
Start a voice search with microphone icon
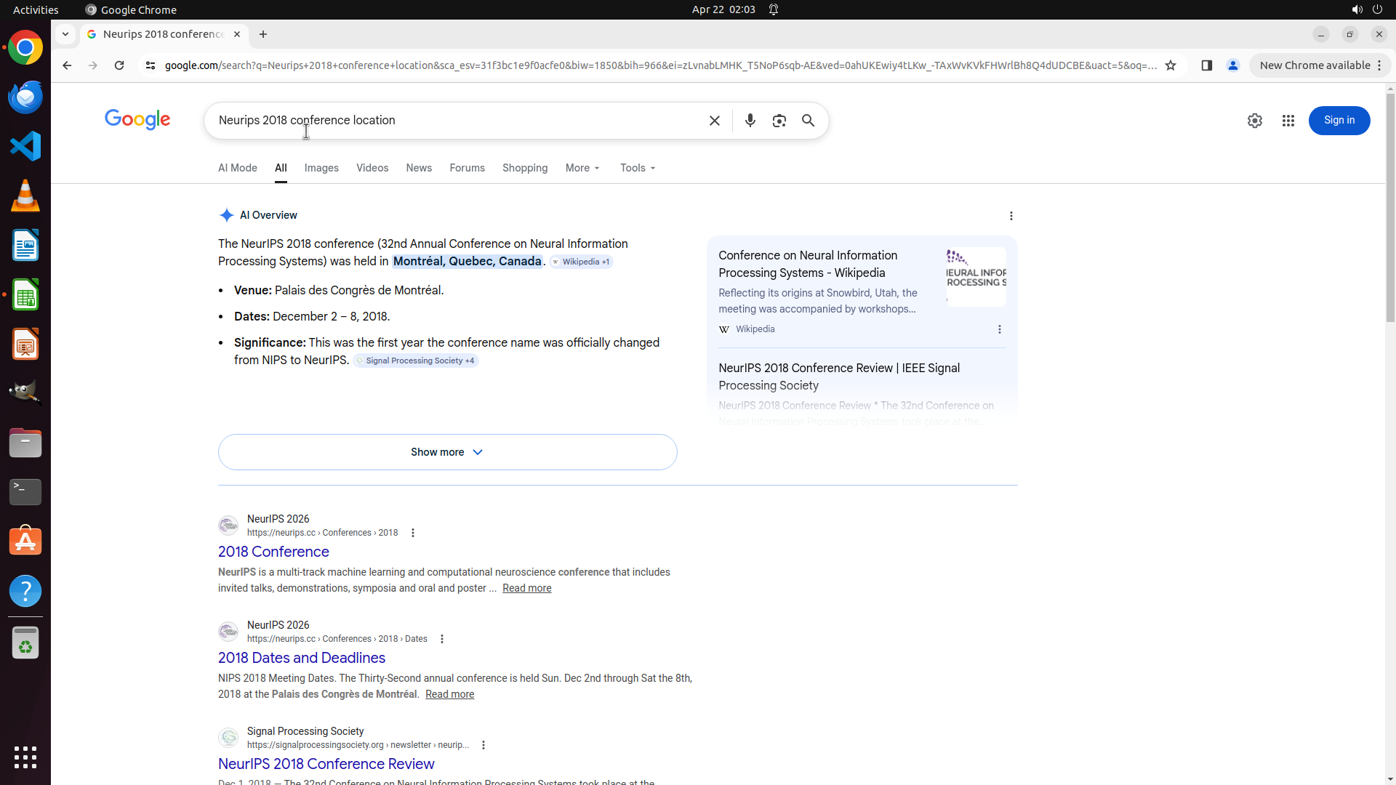tap(750, 121)
